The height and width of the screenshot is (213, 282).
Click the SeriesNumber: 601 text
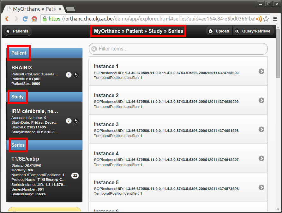coord(27,189)
